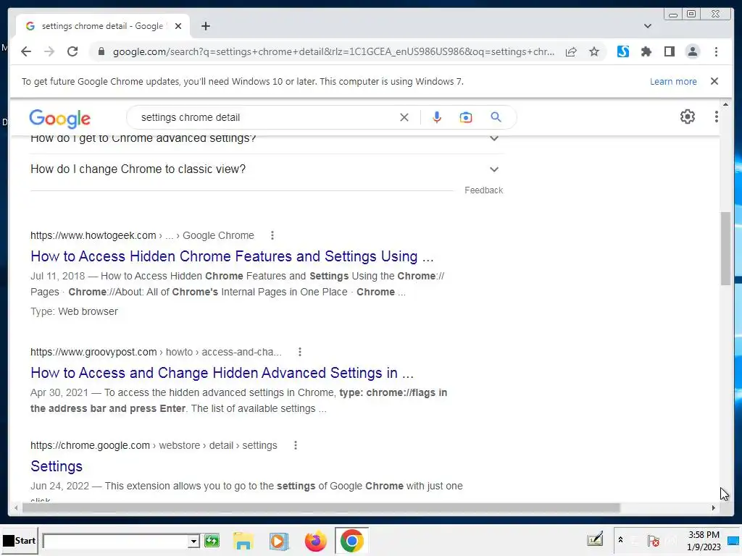This screenshot has height=556, width=742.
Task: Launch the media player from the taskbar
Action: [x=279, y=541]
